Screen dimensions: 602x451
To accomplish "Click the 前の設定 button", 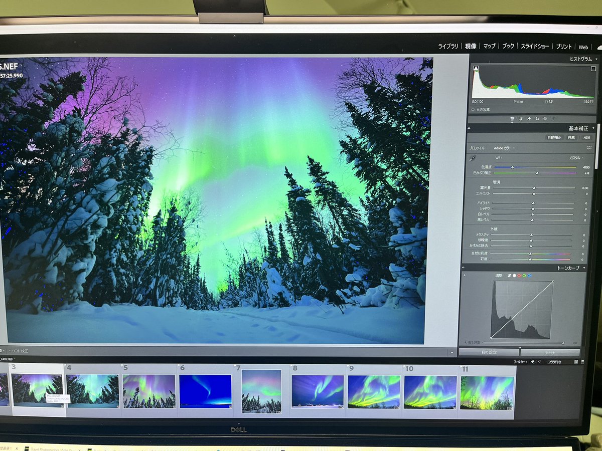I will click(489, 352).
